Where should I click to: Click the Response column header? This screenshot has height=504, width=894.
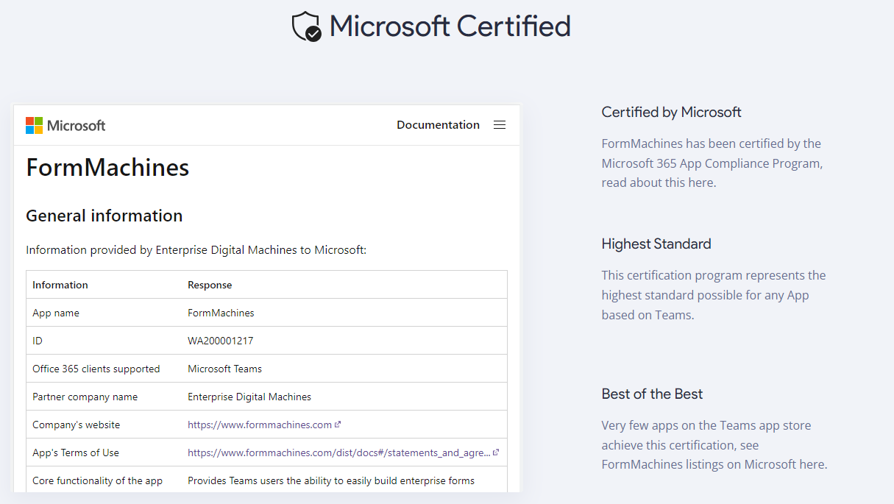210,285
